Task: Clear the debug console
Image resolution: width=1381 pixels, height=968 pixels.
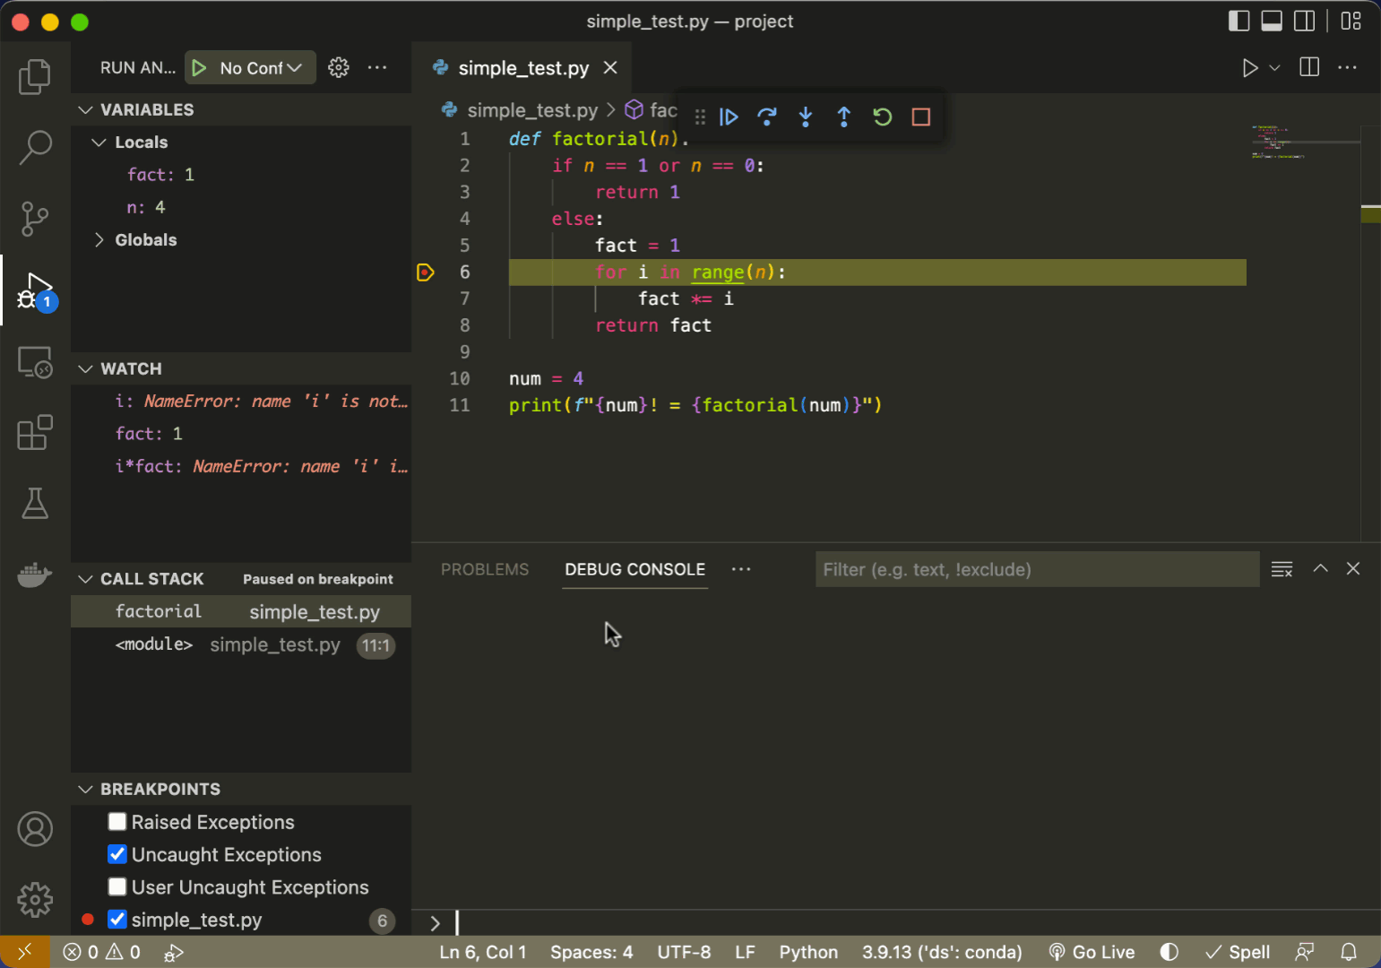Action: (x=1282, y=569)
